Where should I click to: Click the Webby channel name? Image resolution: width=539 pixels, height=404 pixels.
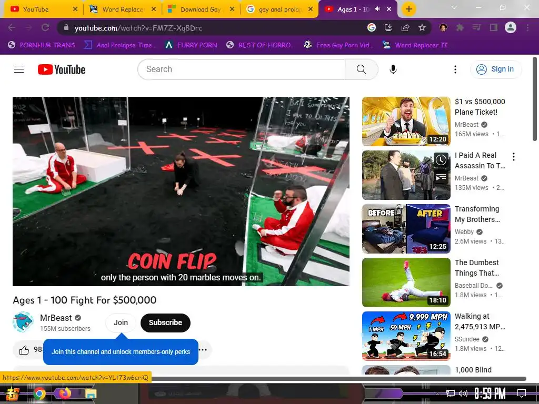(464, 232)
